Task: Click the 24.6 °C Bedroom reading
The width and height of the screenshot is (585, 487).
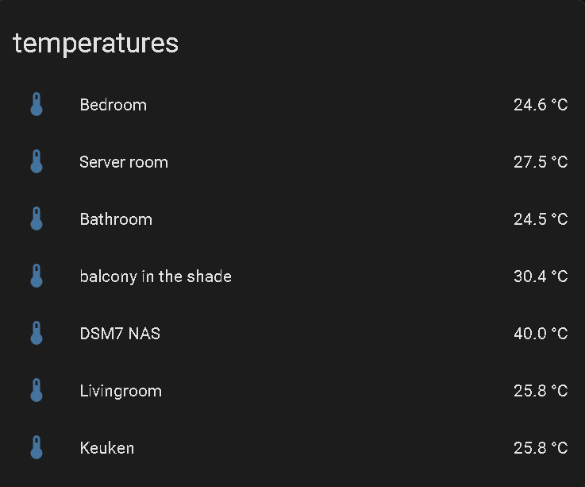Action: point(541,105)
